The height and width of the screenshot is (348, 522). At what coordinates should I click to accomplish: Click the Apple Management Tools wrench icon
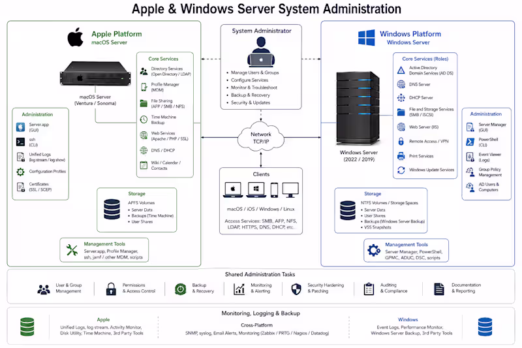[72, 250]
